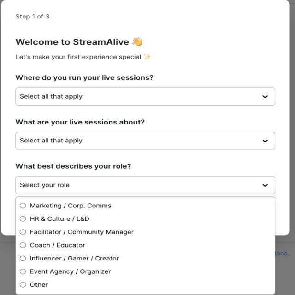The image size is (295, 295).
Task: Click the sparkles emoji after special
Action: [147, 56]
